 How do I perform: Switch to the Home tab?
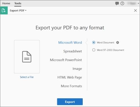tap(6, 3)
